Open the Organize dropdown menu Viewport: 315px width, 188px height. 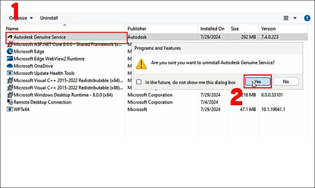[21, 18]
